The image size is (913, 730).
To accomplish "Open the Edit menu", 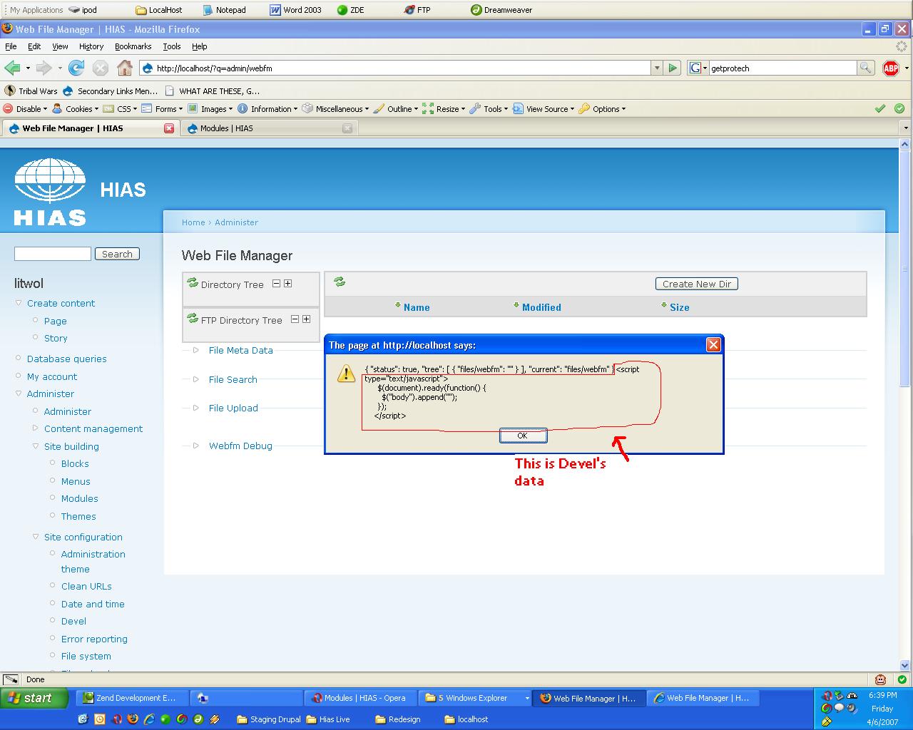I will (34, 46).
